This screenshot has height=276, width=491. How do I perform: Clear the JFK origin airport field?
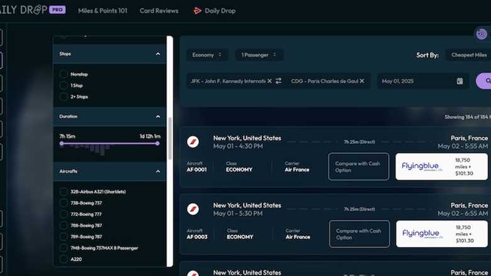[269, 81]
